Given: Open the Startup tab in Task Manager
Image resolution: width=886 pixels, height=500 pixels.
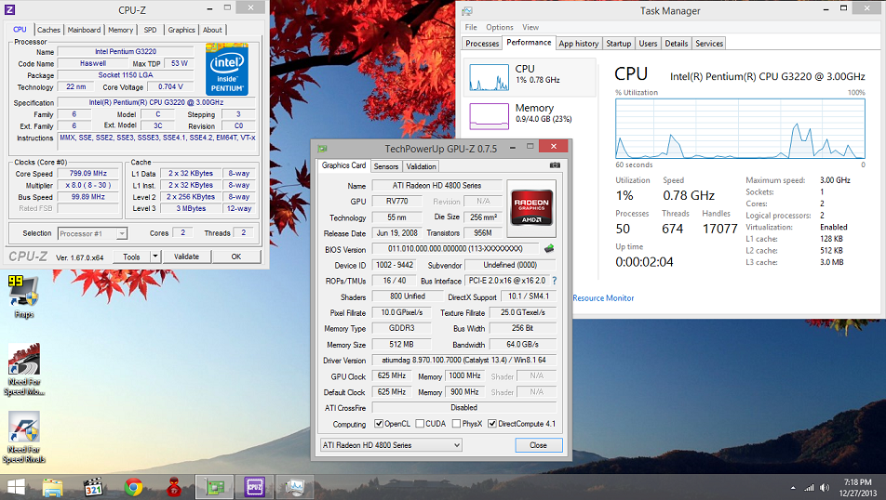Looking at the screenshot, I should tap(619, 44).
